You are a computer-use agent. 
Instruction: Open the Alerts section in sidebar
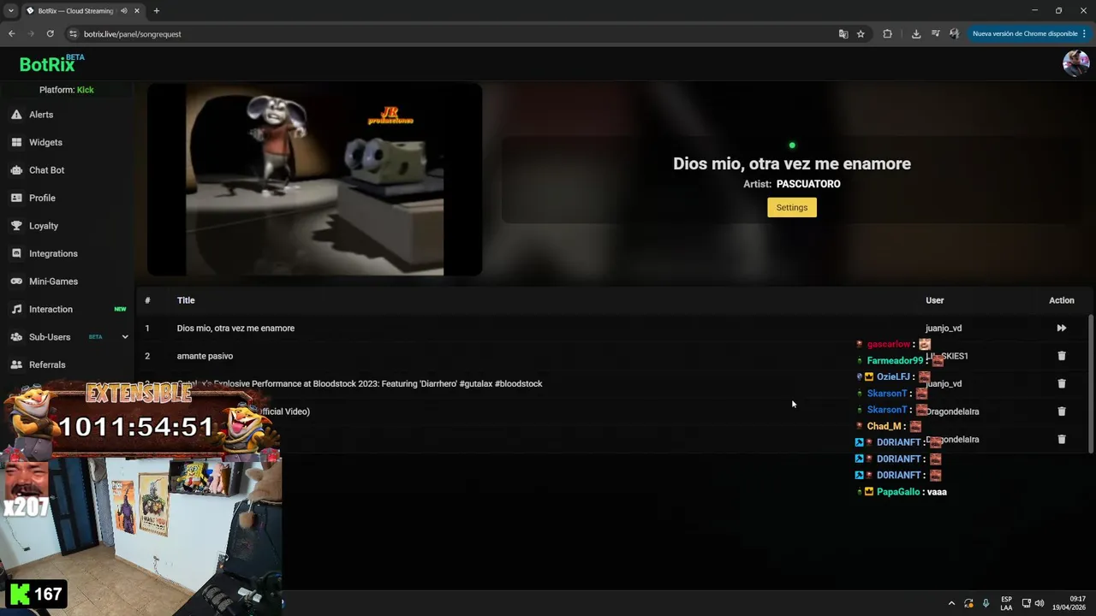click(41, 115)
